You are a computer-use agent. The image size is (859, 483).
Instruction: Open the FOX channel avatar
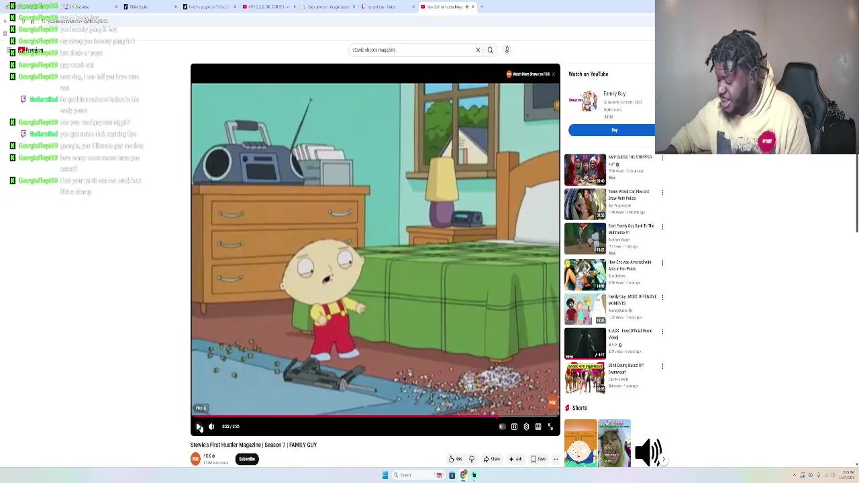point(195,459)
